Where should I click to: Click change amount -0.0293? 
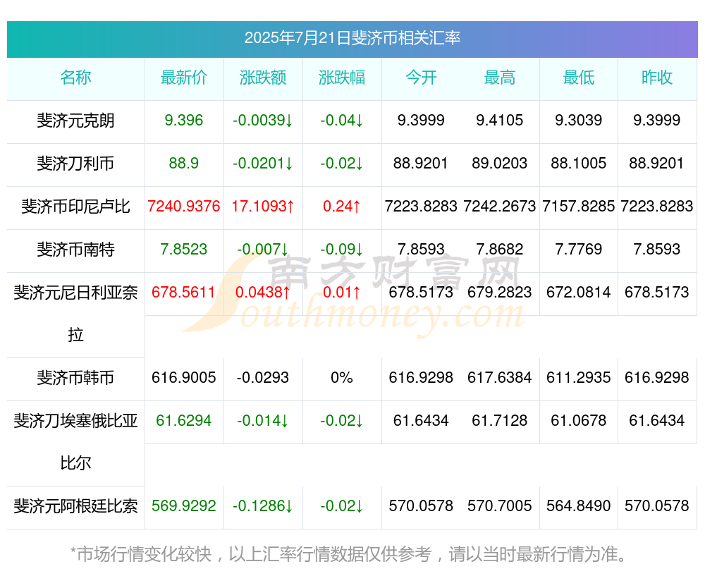[x=263, y=377]
